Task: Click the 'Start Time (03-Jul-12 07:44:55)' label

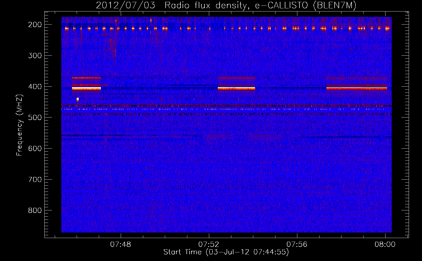Action: 226,252
